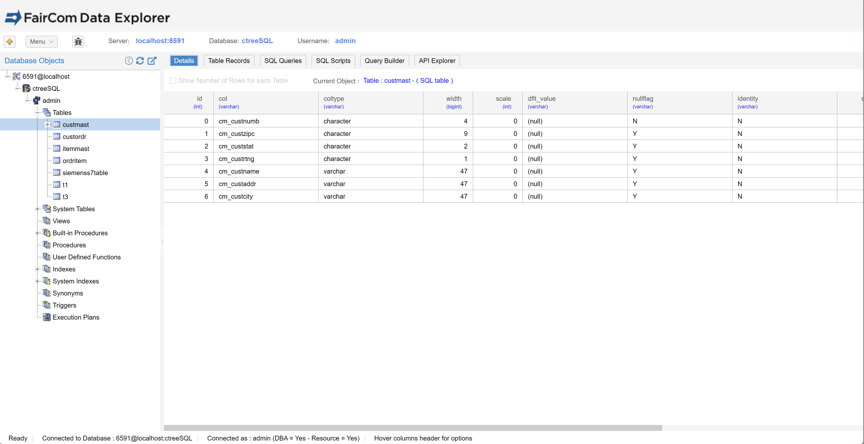Open the Table Records tab

tap(229, 61)
